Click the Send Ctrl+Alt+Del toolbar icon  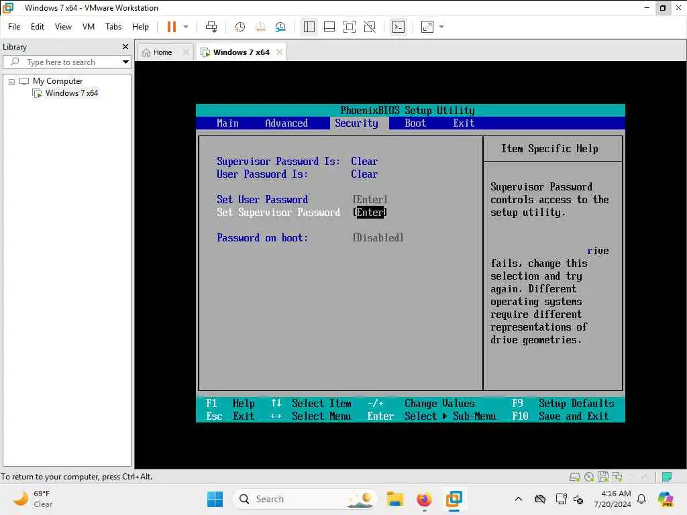[211, 27]
